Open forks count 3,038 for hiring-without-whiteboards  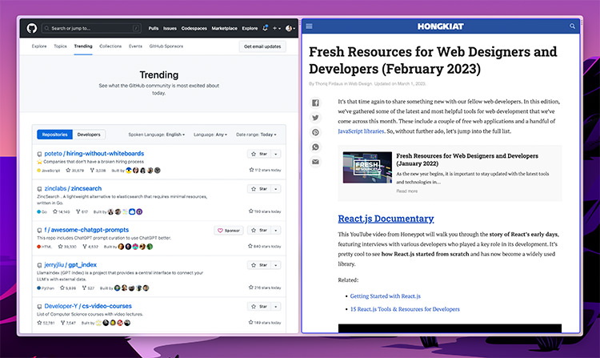pyautogui.click(x=98, y=171)
